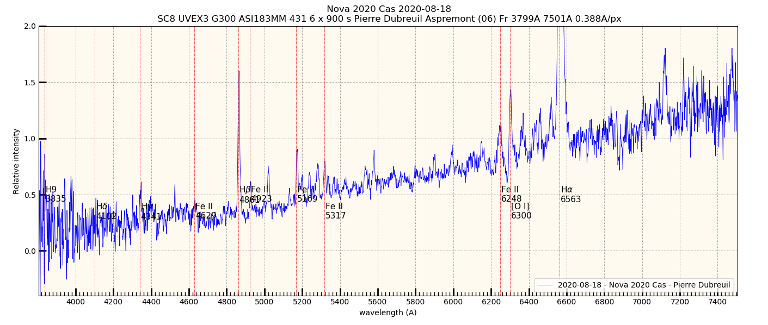Select the Fe II 5169 line label
Viewport: 768px width, 325px height.
click(307, 195)
